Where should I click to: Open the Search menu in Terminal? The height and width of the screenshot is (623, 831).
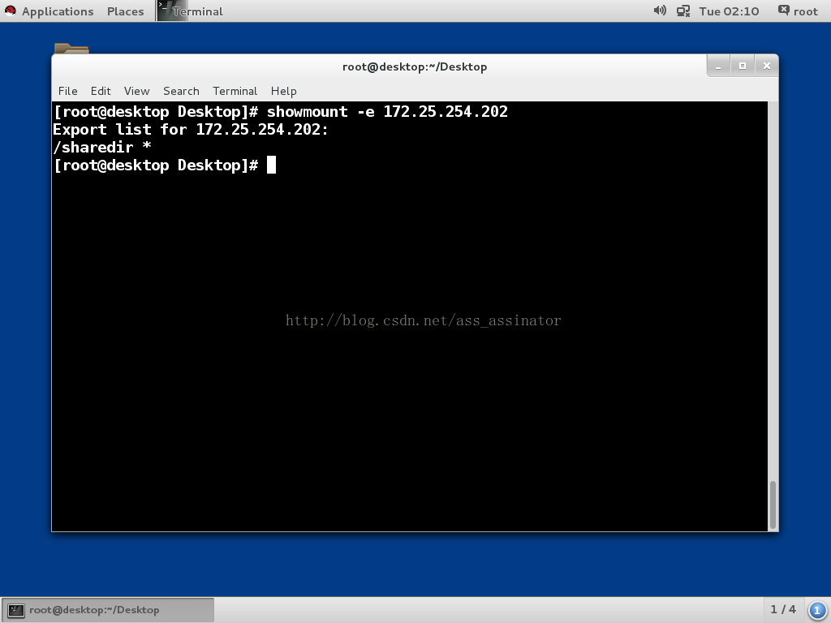click(x=181, y=91)
